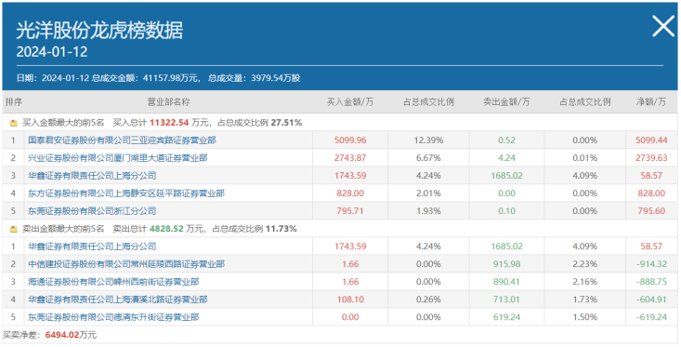
Task: Click the 2024-01-12 date under the title
Action: pyautogui.click(x=52, y=52)
